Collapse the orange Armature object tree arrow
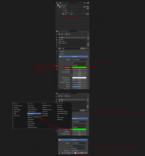145x156 pixels. pyautogui.click(x=60, y=9)
